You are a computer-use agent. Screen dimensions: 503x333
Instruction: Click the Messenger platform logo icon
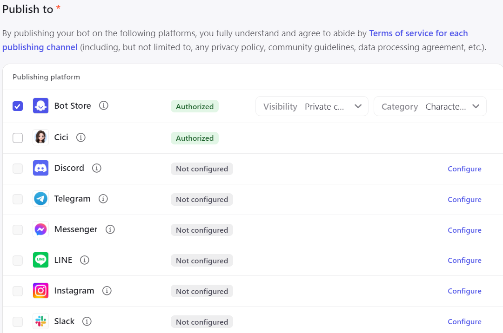click(41, 229)
